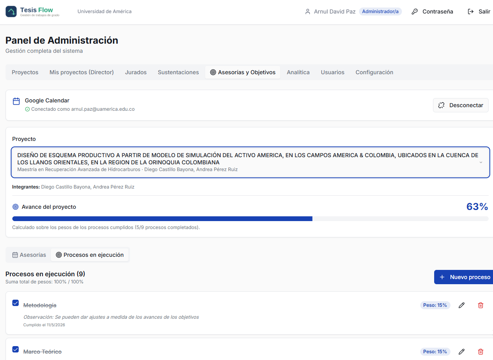
Task: Open the Mis proyectos (Director) tab
Action: 82,72
